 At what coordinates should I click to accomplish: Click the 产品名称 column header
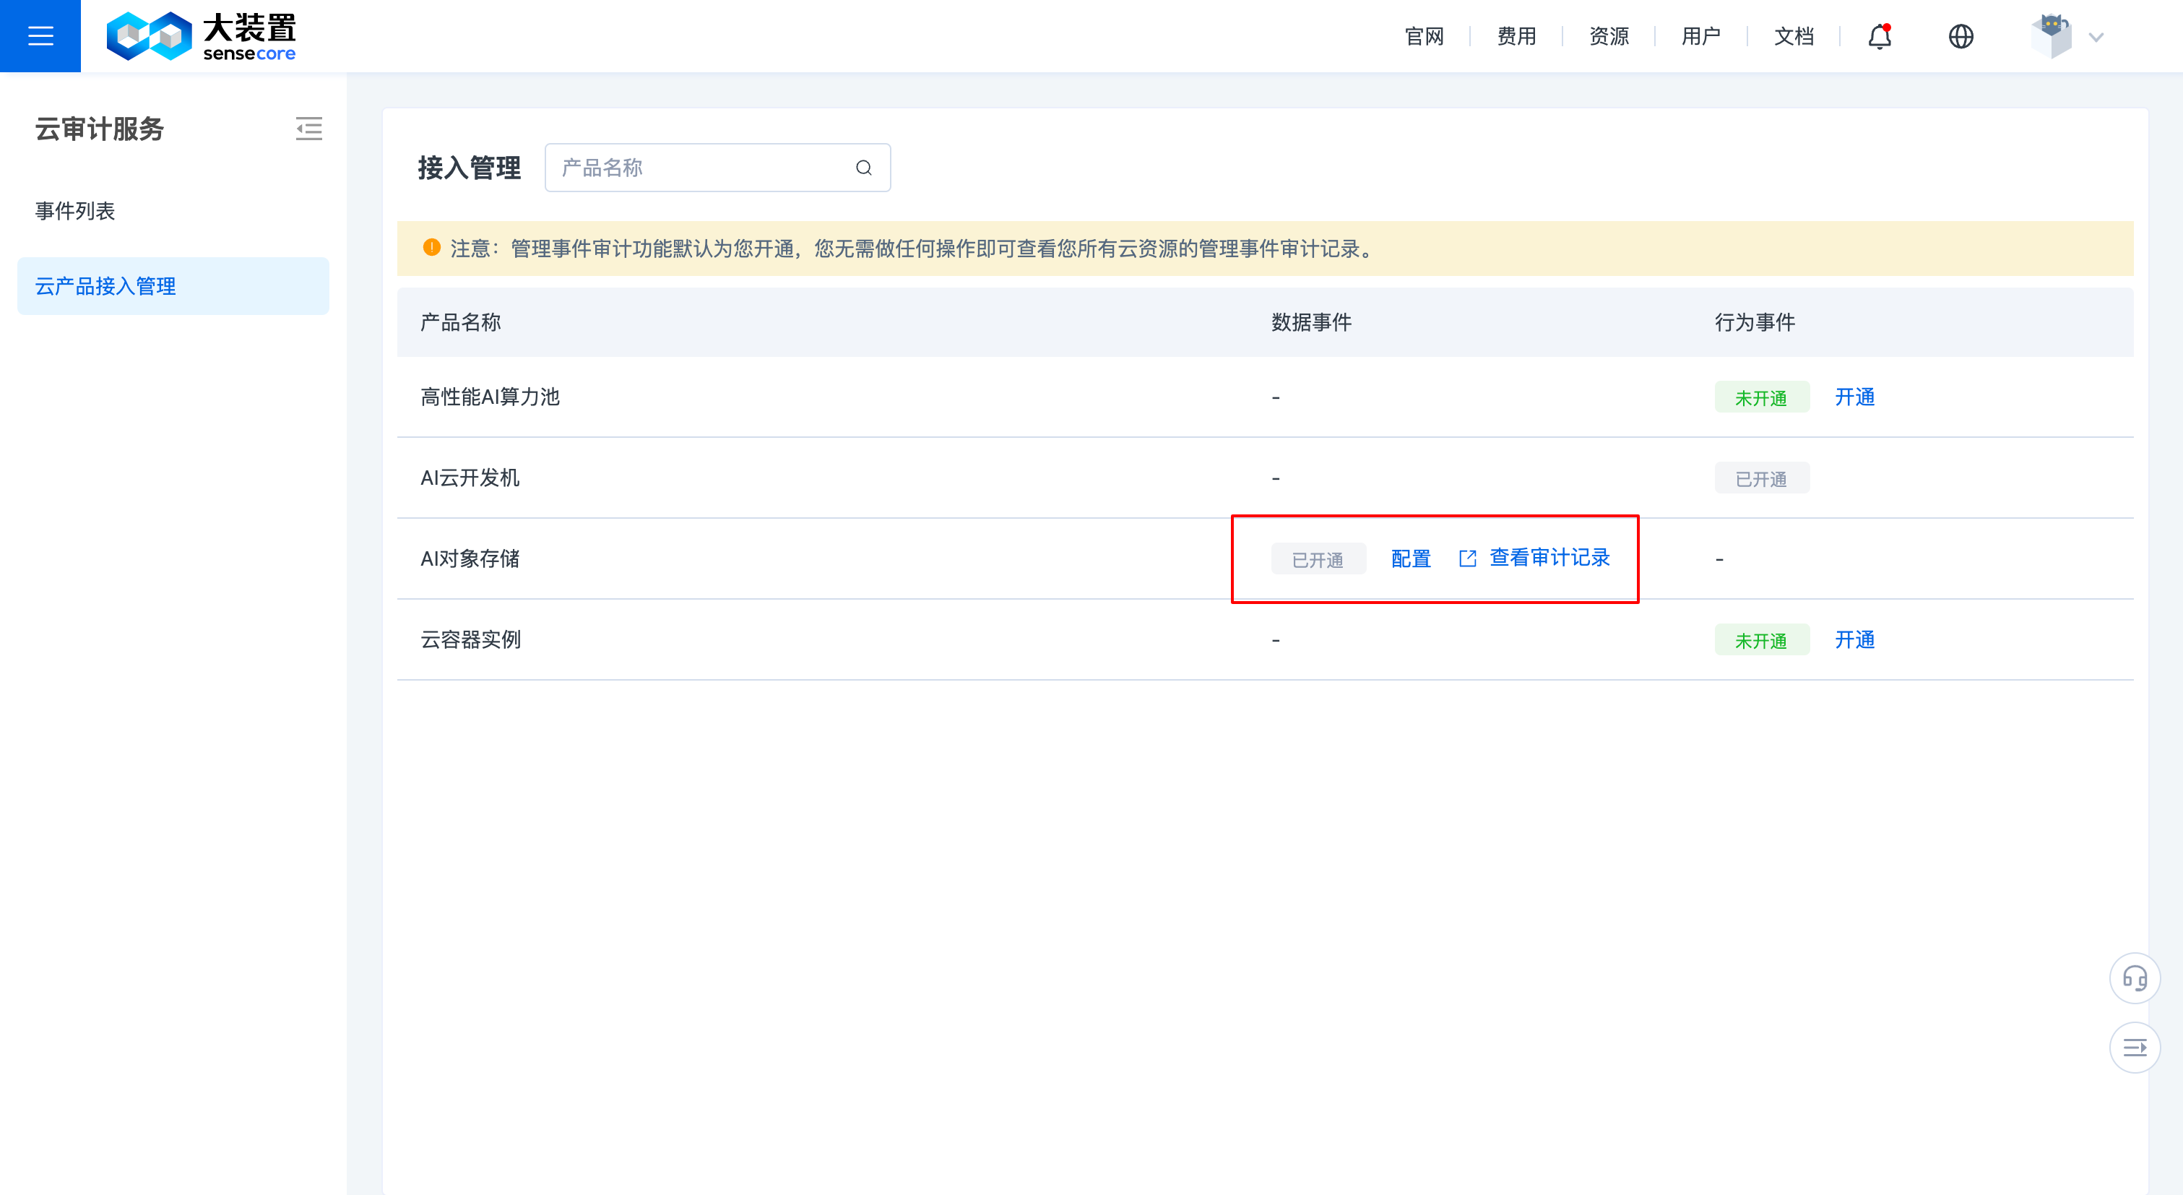coord(460,322)
